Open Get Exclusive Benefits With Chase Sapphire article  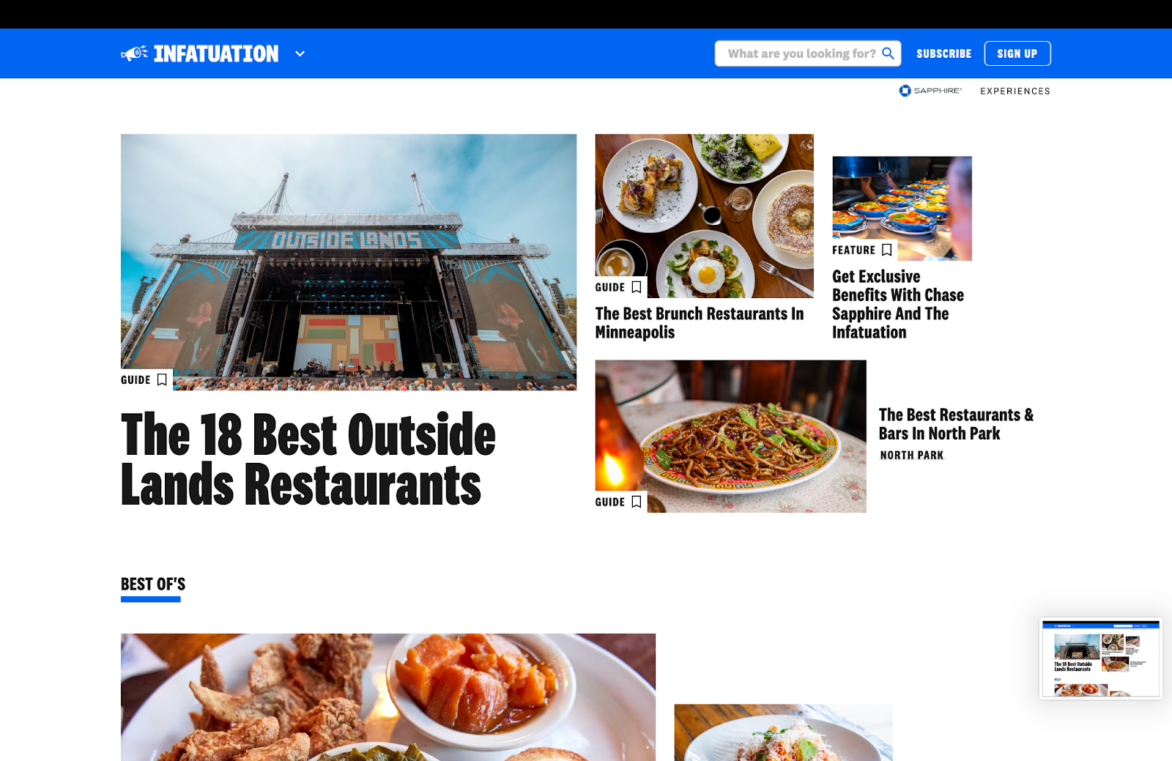898,304
